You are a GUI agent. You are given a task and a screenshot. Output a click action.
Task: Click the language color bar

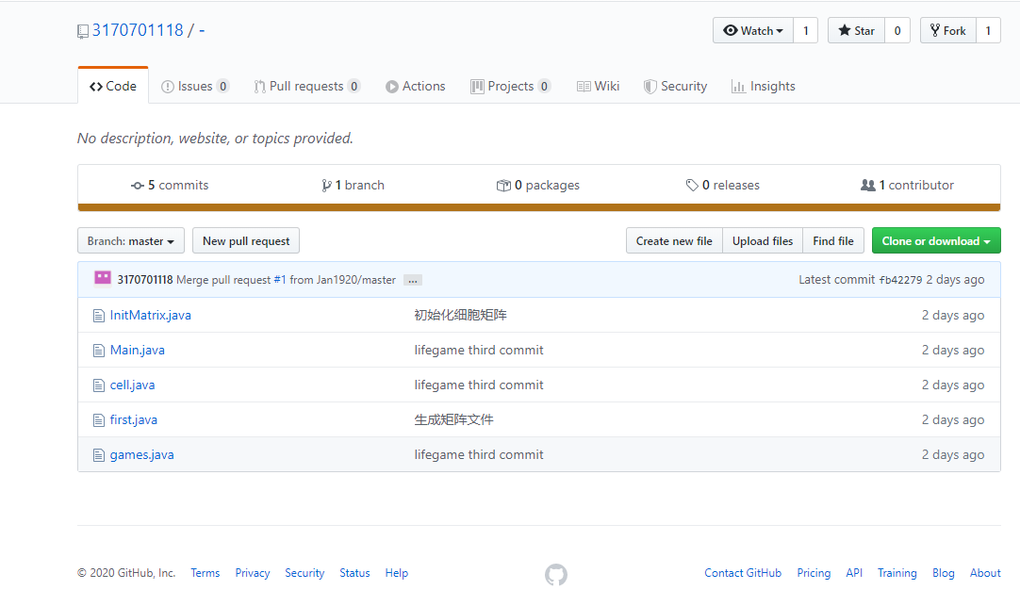(538, 207)
